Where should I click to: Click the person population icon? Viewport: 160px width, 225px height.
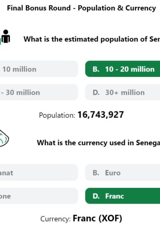point(6,37)
